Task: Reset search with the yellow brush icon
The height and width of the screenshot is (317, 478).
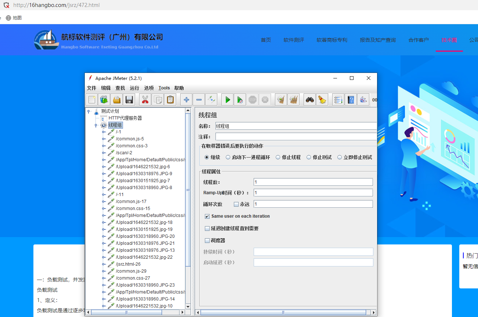Action: 322,99
